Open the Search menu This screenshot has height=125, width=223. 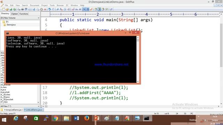coord(25,6)
